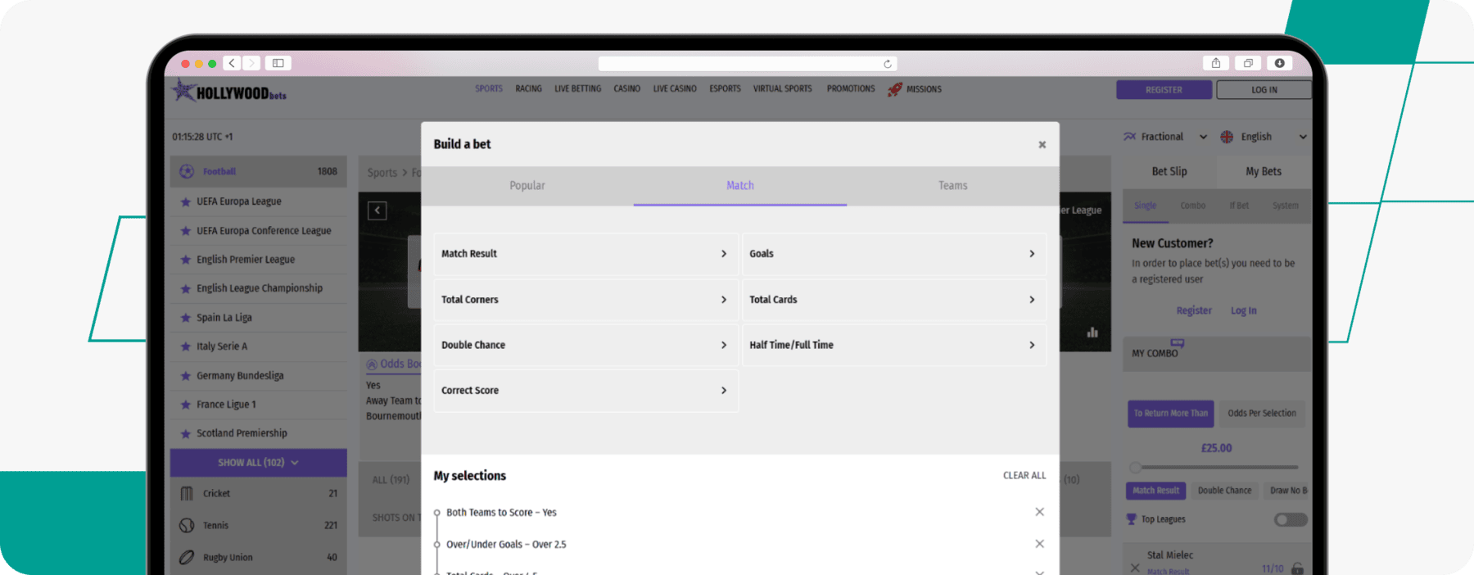Open the browser downloads icon
The image size is (1474, 575).
[x=1279, y=63]
